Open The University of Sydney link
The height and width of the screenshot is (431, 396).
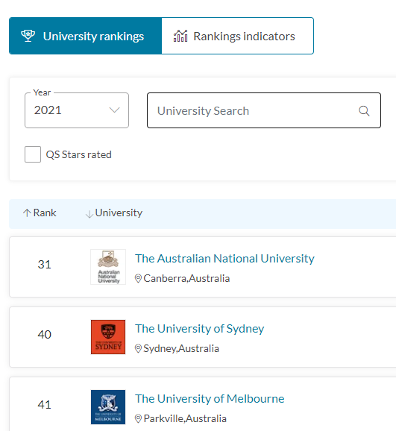199,329
